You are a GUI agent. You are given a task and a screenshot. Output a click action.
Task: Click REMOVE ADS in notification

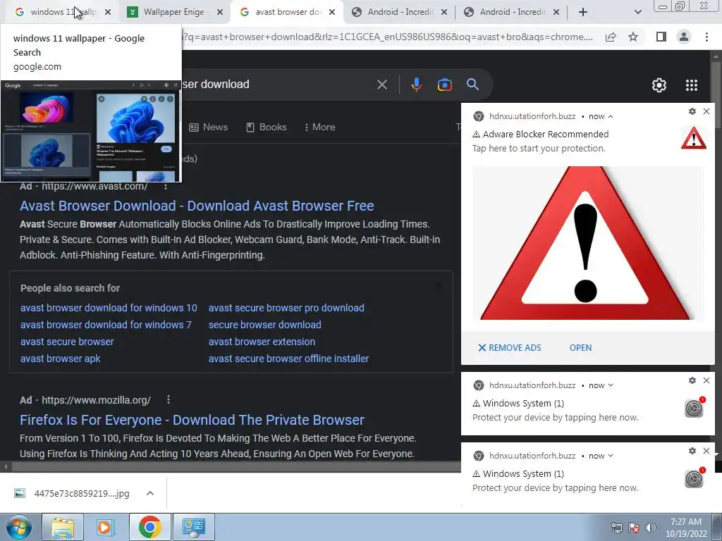pos(510,348)
